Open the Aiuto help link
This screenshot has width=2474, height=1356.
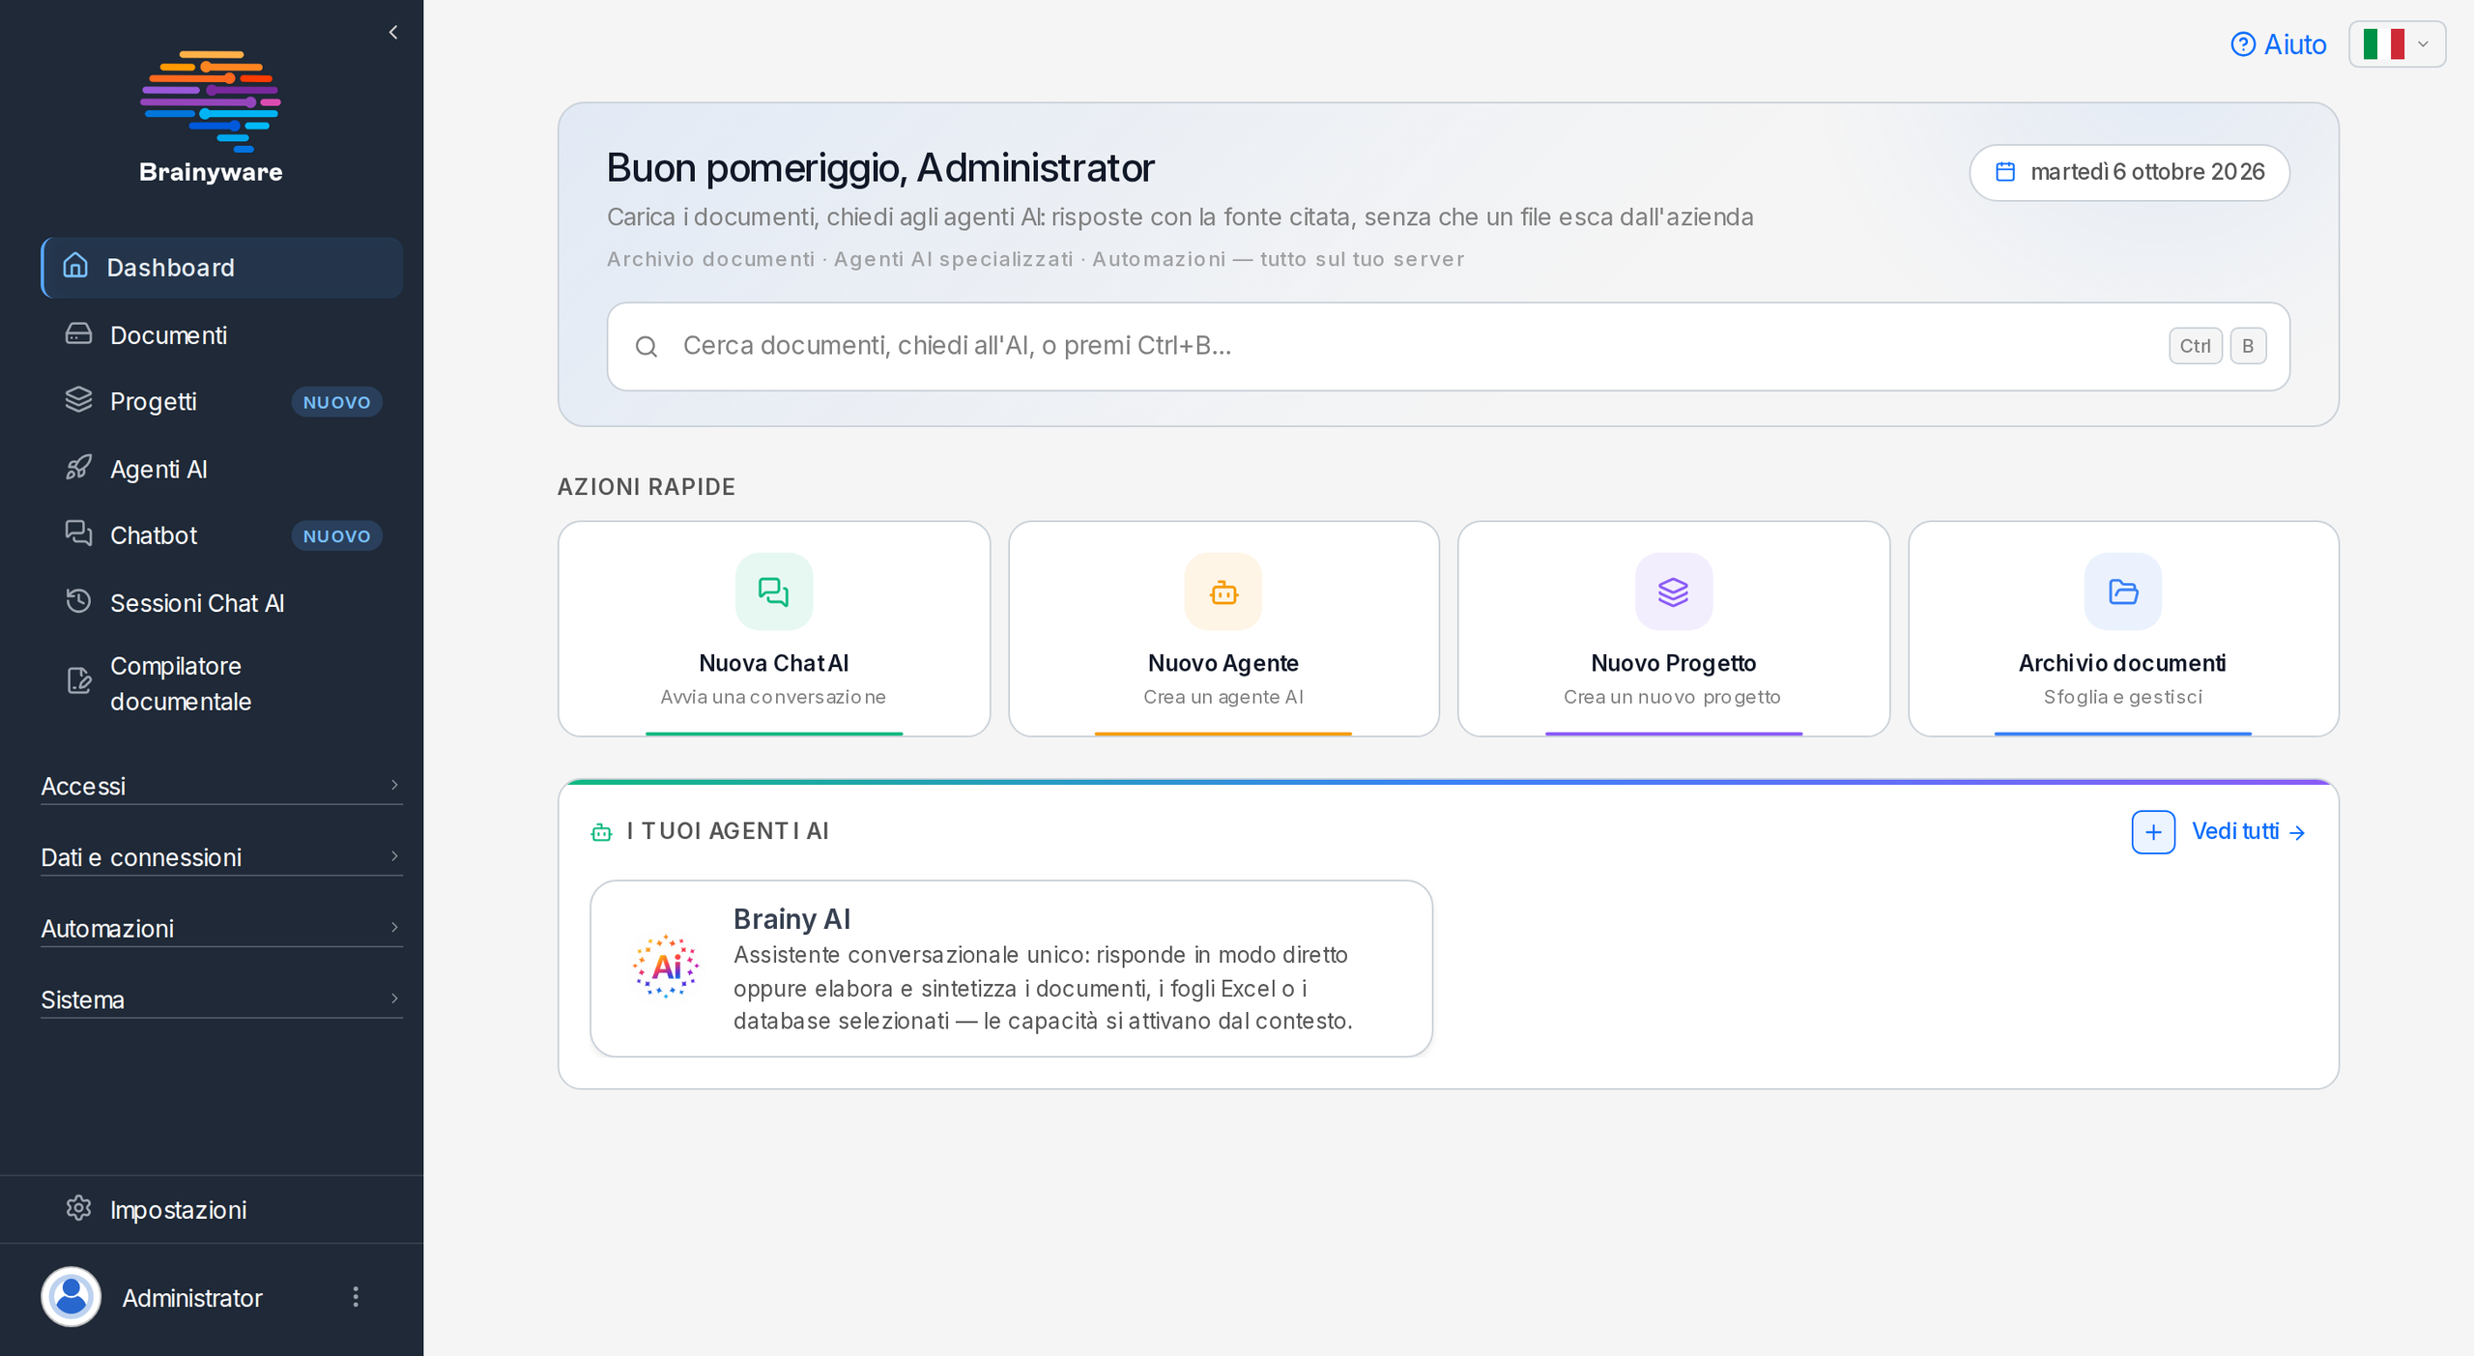2278,44
